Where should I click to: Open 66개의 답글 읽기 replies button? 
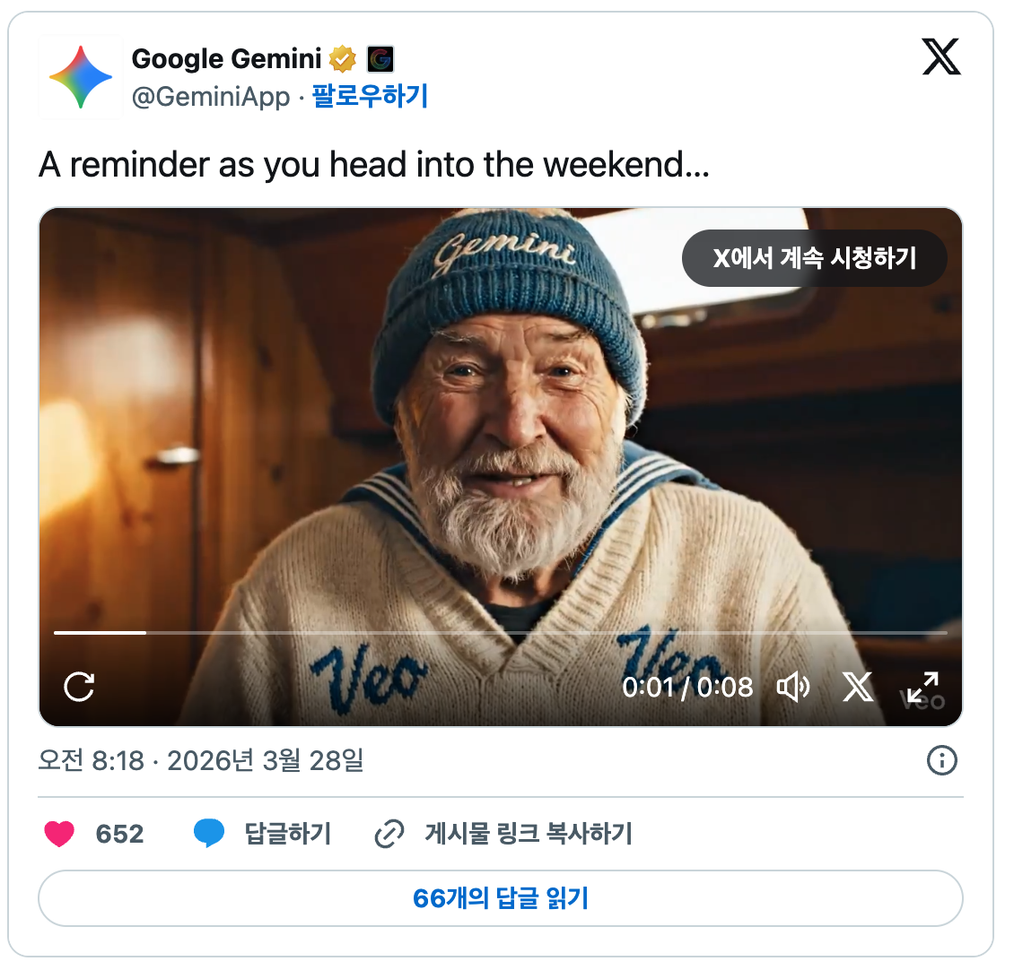501,898
